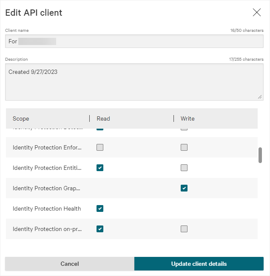270x276 pixels.
Task: Click the Client name input field
Action: coord(134,42)
